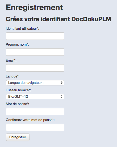This screenshot has height=147, width=117.
Task: Click the Mot de passe field
Action: pos(35,111)
